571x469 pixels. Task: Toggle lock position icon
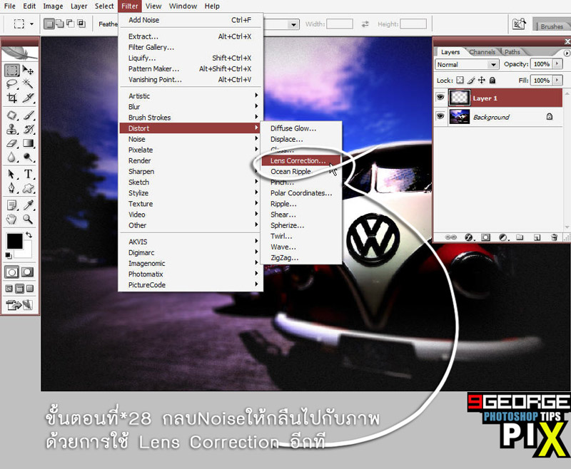click(x=482, y=80)
